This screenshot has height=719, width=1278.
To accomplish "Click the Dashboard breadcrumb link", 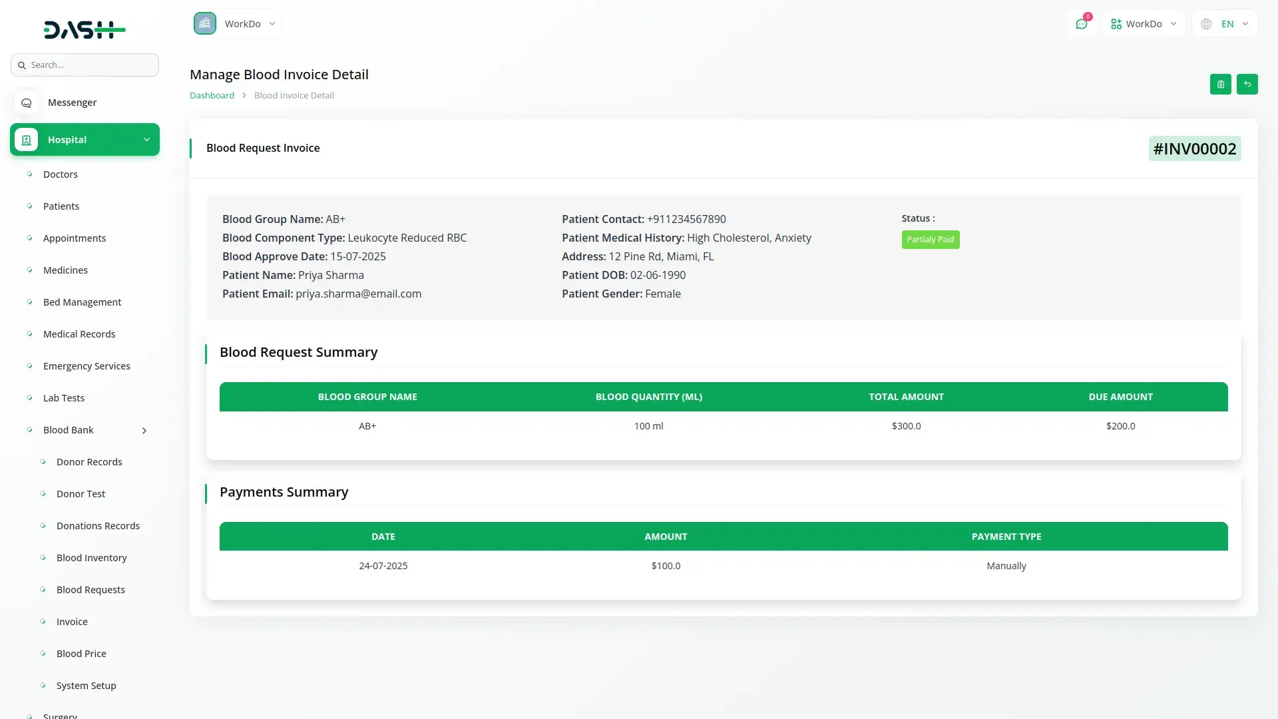I will [x=212, y=96].
